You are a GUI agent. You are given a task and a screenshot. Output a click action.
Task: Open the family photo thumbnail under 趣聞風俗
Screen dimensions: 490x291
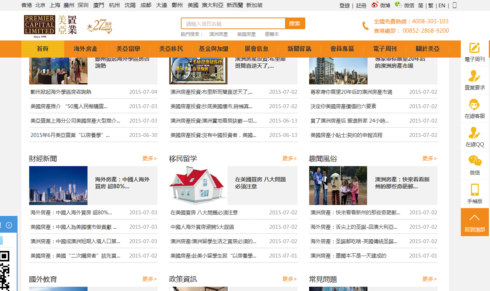point(338,186)
